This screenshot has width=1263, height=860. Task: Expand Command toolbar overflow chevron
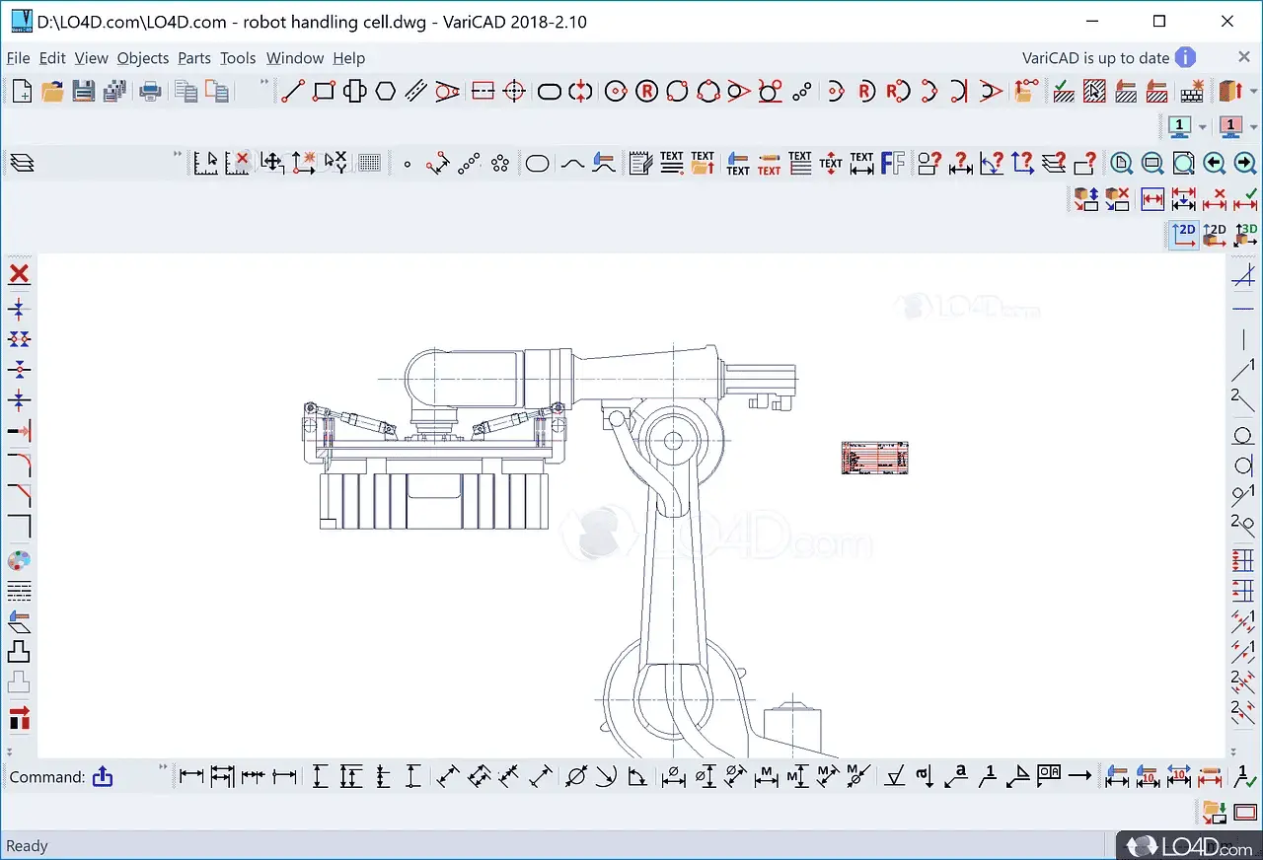pos(164,767)
